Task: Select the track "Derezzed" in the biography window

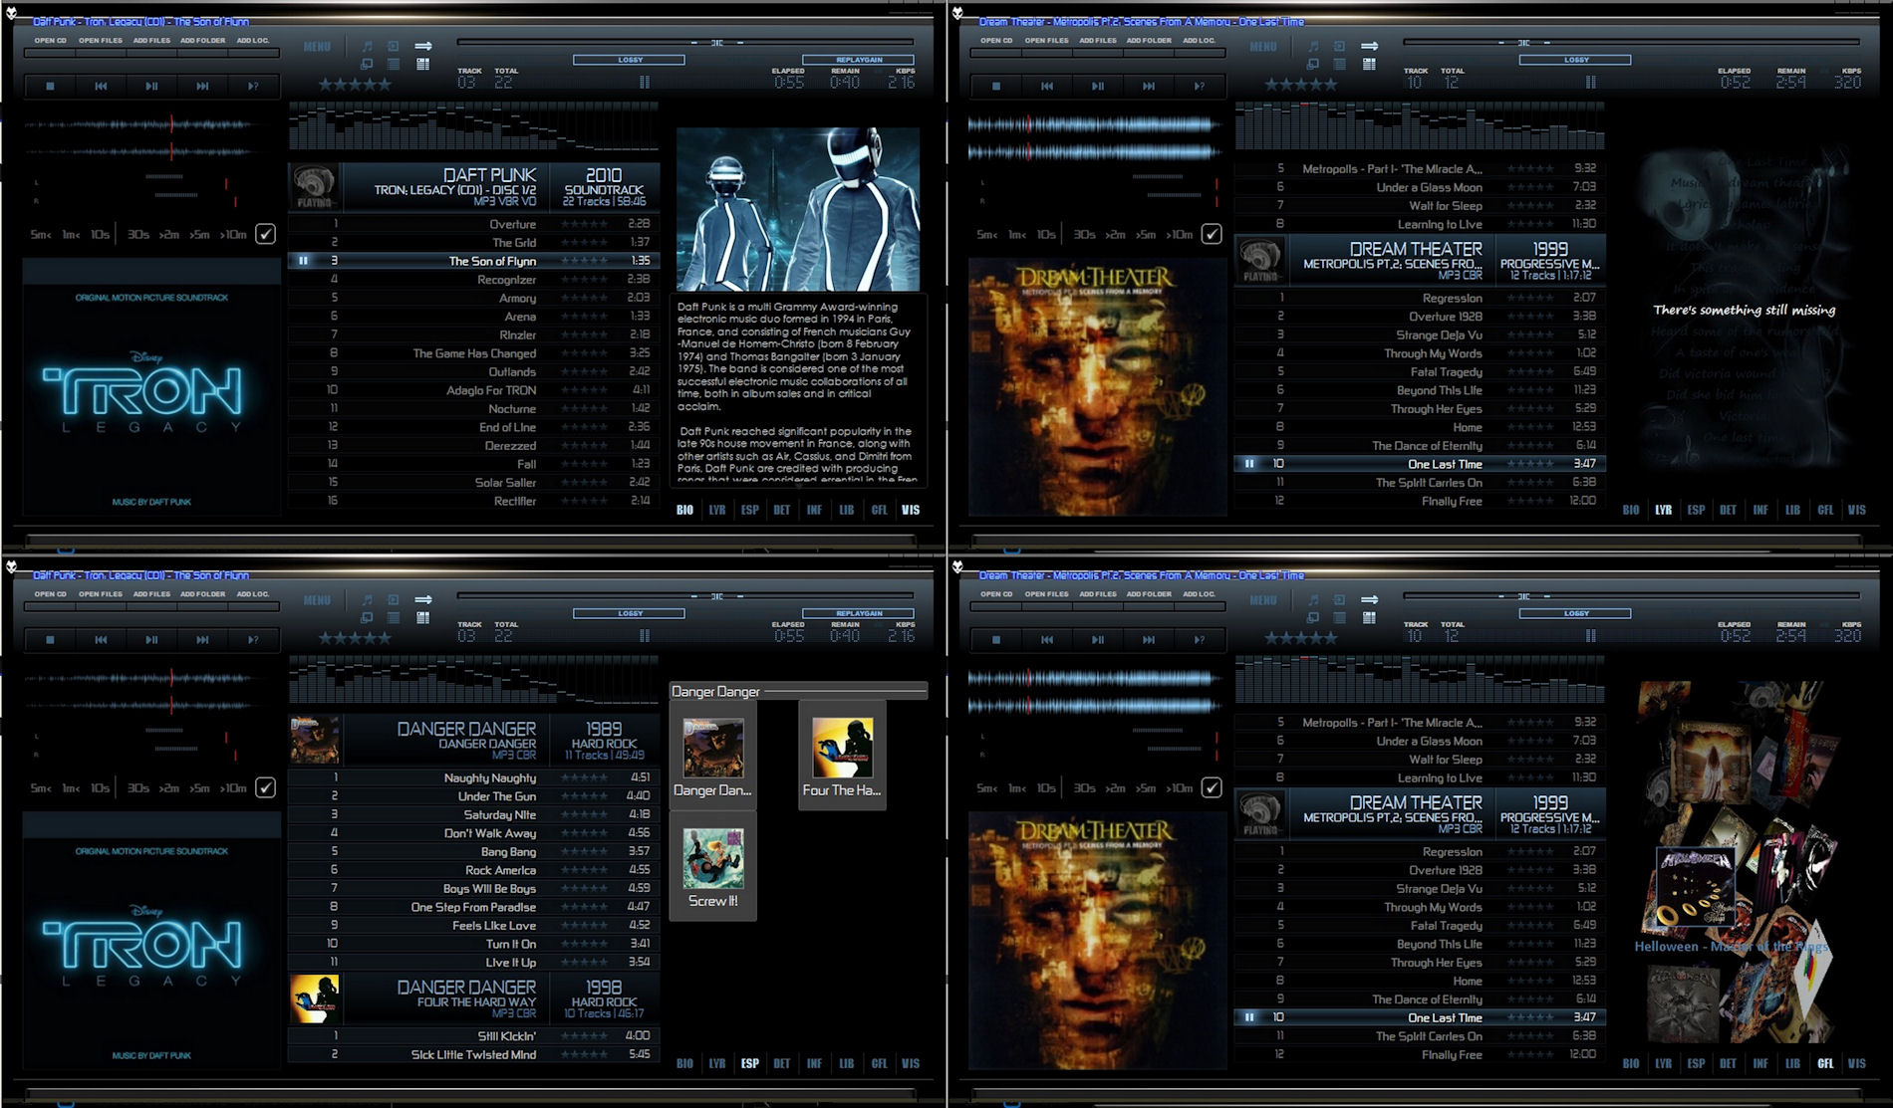Action: click(473, 446)
